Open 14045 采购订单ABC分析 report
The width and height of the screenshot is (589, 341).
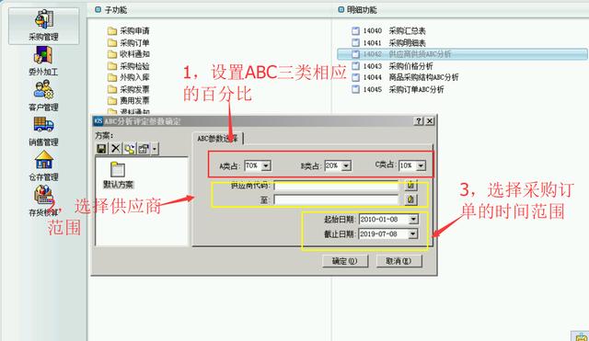[398, 89]
